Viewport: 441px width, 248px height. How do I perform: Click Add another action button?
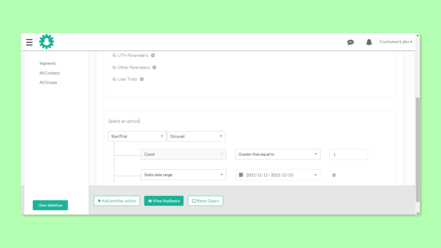coord(117,201)
